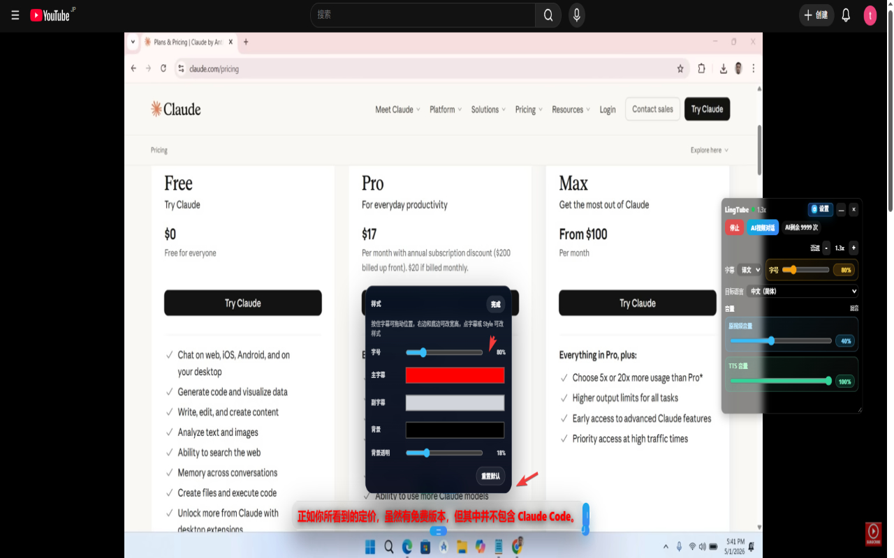Add a new browser tab
Image resolution: width=894 pixels, height=558 pixels.
246,42
